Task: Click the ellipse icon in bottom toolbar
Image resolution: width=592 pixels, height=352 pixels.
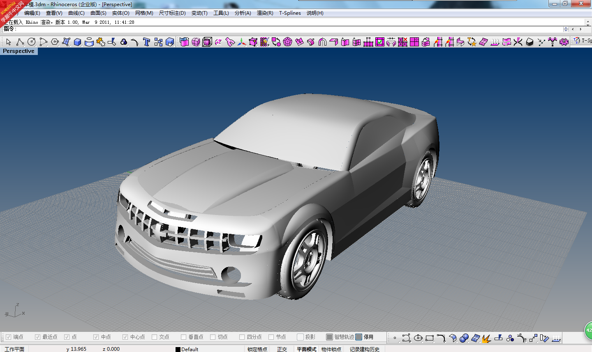Action: click(418, 338)
